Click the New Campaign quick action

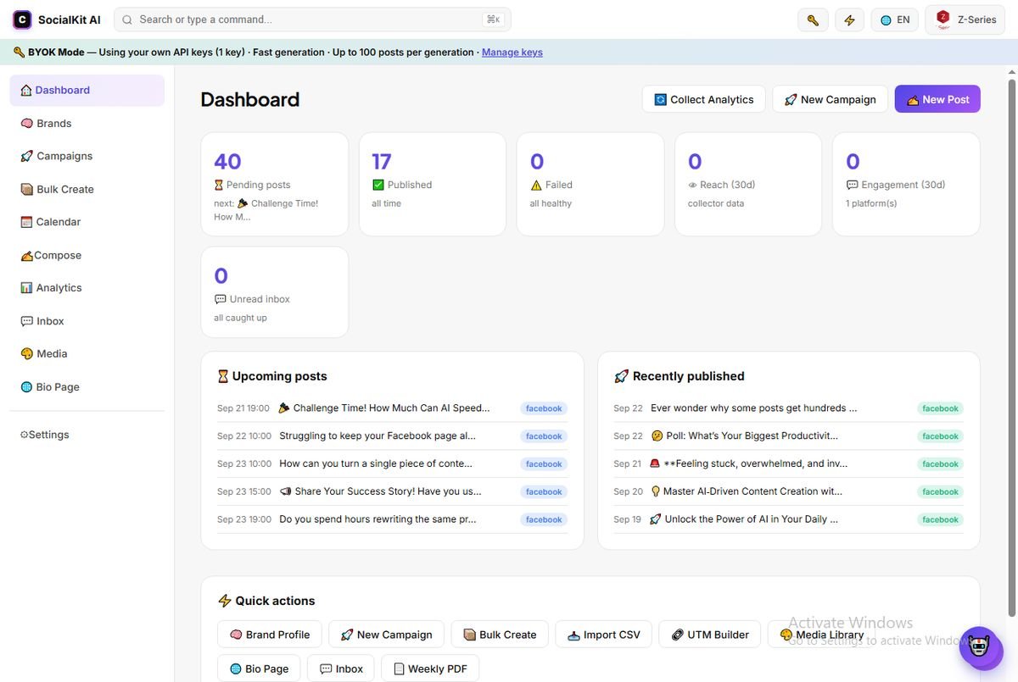point(387,635)
